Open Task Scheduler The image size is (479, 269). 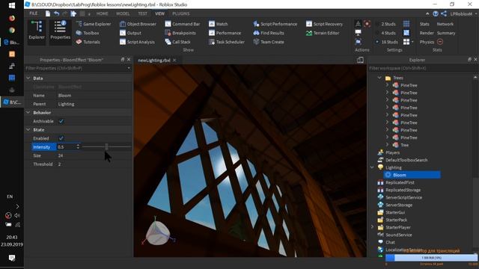click(x=227, y=42)
